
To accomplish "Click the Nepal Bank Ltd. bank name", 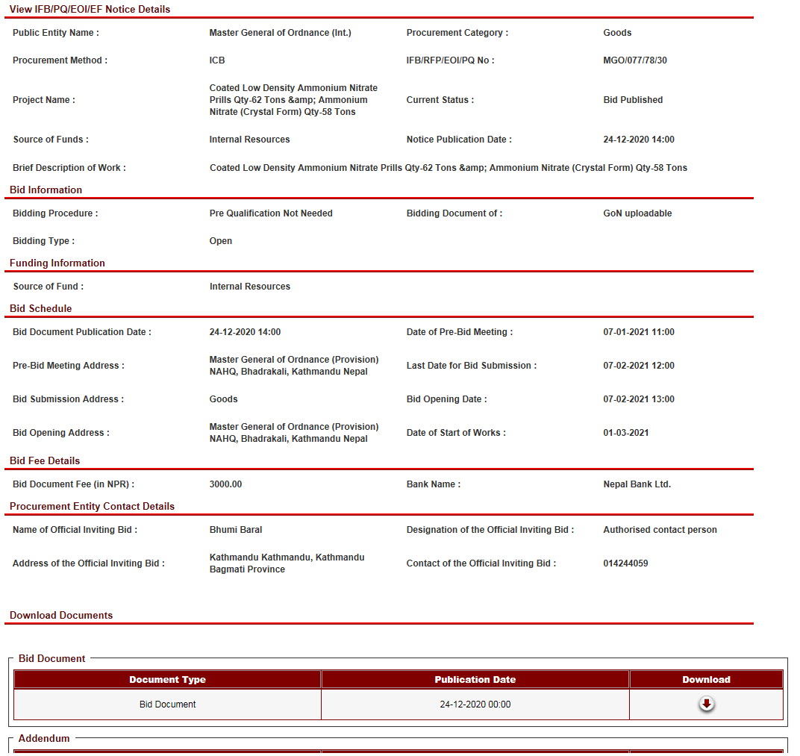I will [637, 484].
